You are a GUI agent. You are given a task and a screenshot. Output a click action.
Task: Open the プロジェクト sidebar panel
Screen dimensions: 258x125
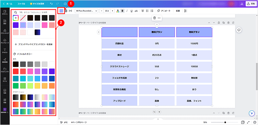tap(5, 70)
